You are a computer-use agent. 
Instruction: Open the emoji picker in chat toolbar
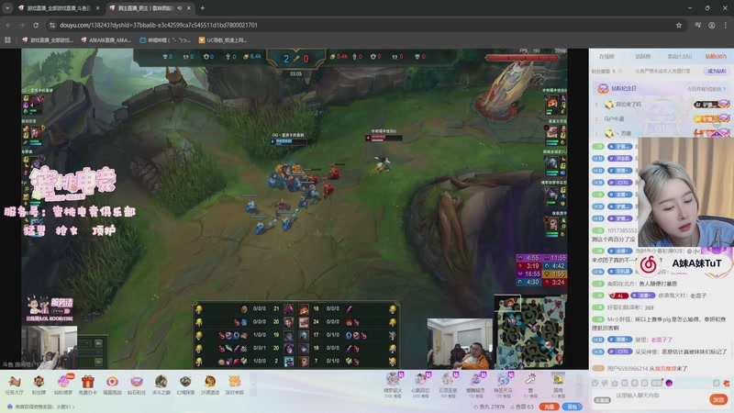coord(595,383)
